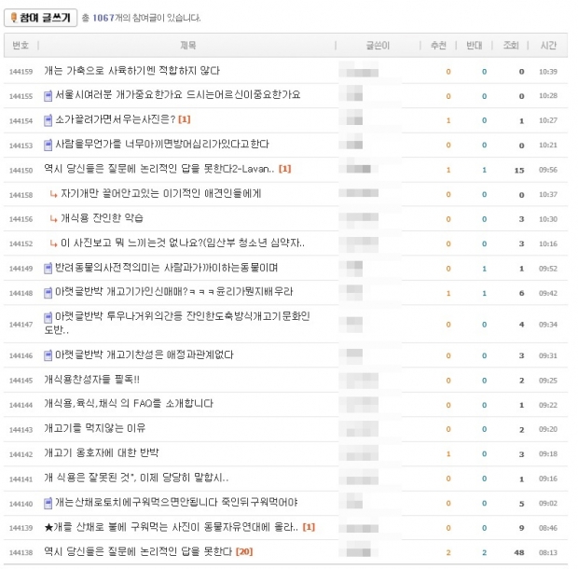This screenshot has height=569, width=578.
Task: Click the 1067 total posts count
Action: [x=103, y=18]
